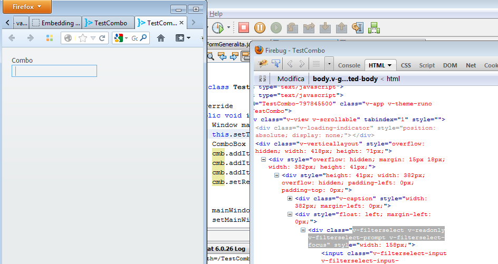
Task: Click the search magnifier in the search box
Action: click(142, 38)
